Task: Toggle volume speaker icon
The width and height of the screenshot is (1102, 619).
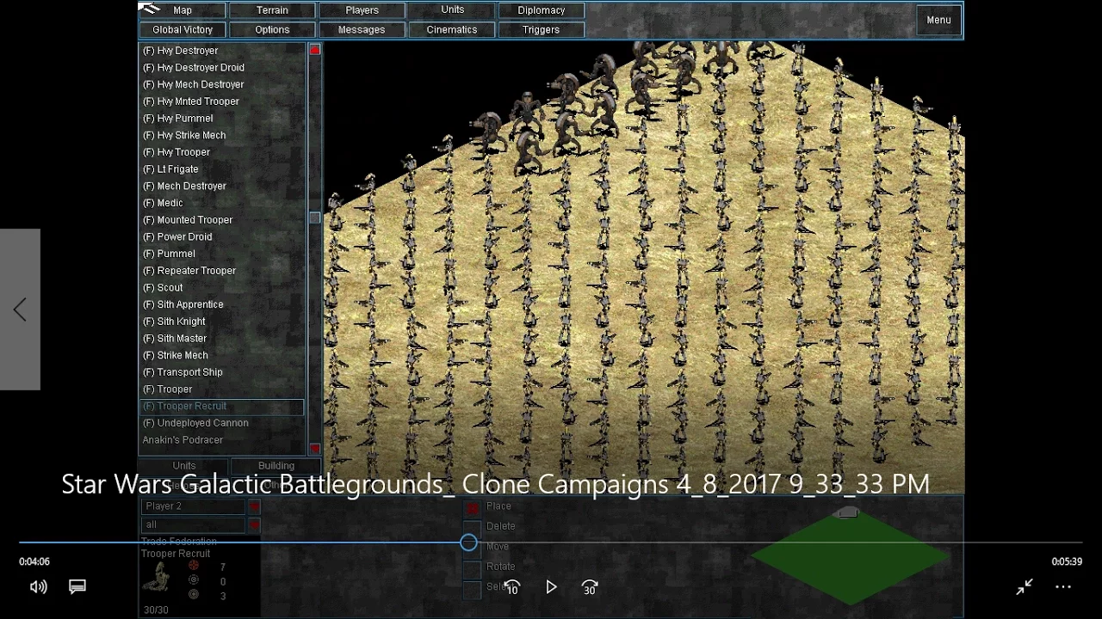Action: 38,586
